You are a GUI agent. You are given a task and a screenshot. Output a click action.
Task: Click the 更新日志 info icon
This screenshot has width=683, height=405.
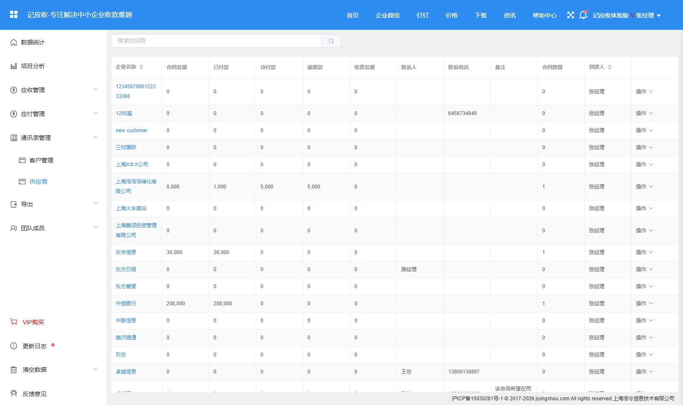click(14, 346)
